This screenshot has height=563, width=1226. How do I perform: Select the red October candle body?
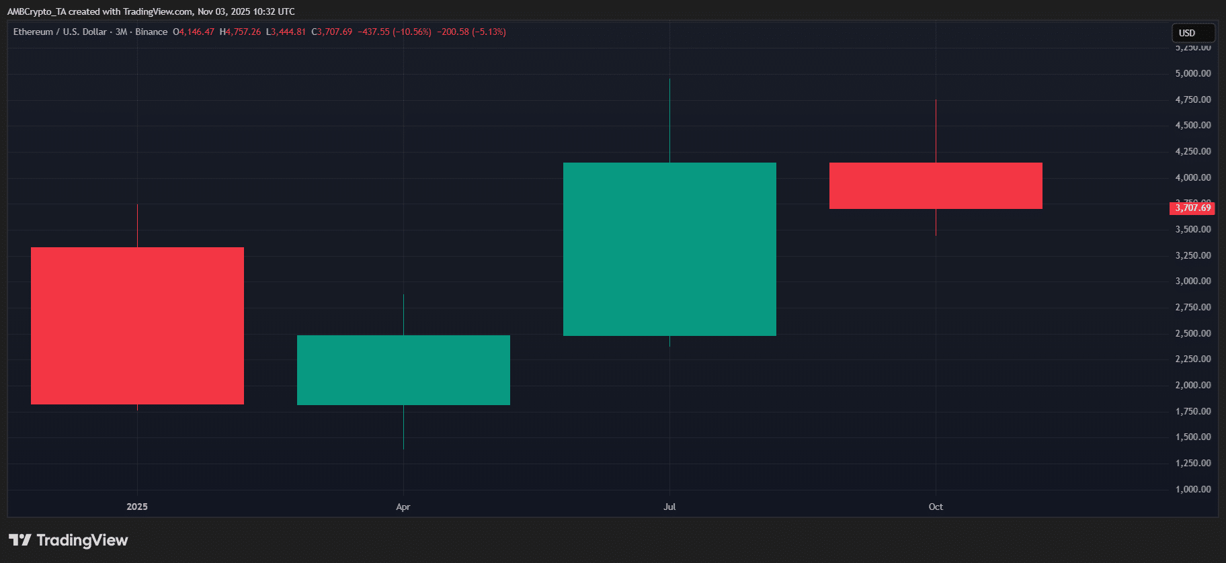pyautogui.click(x=936, y=186)
